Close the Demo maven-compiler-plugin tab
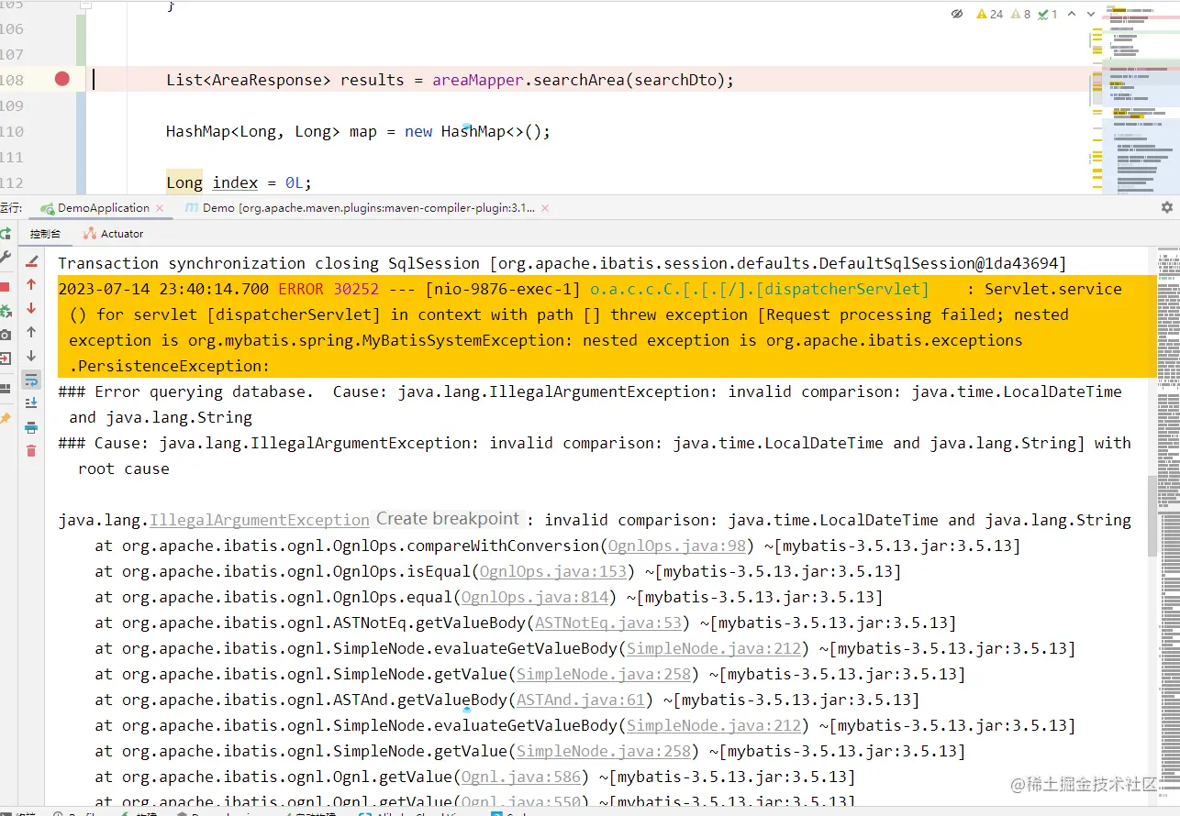 pyautogui.click(x=545, y=208)
